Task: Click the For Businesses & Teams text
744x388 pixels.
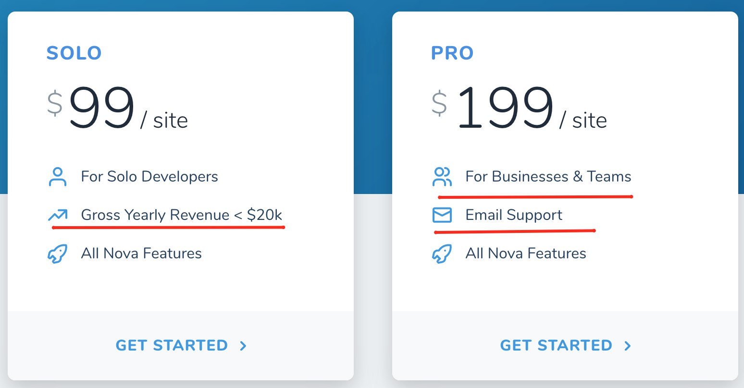Action: (x=548, y=176)
